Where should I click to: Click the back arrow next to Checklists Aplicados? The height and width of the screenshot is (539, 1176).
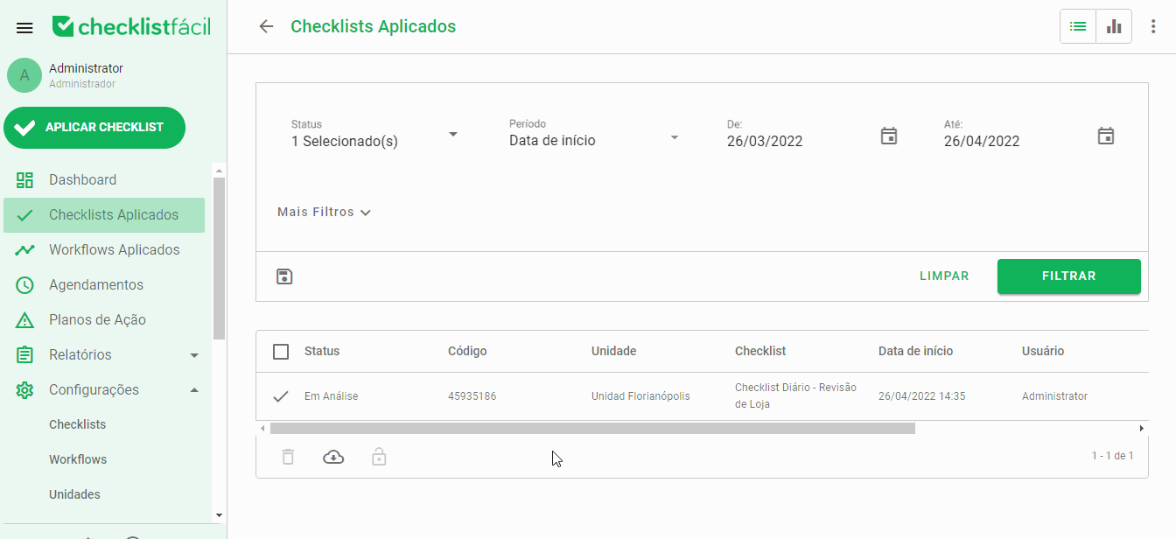click(266, 26)
